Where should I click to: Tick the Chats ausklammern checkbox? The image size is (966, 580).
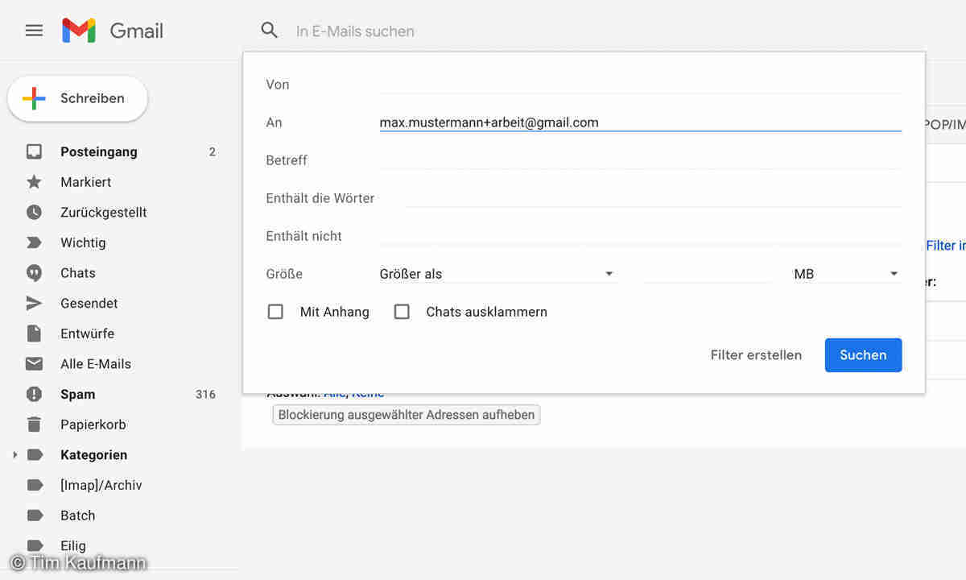pos(402,312)
